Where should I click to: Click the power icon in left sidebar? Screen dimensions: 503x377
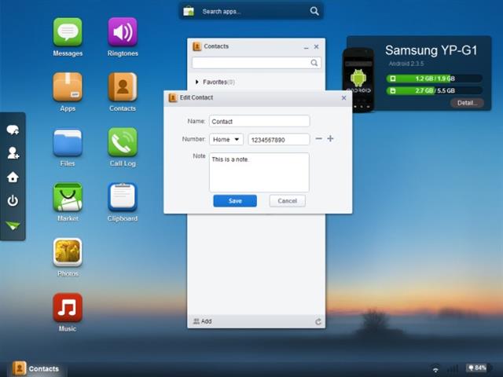13,201
